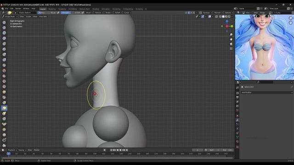Select the Clay Thumb brush

(x=4, y=44)
